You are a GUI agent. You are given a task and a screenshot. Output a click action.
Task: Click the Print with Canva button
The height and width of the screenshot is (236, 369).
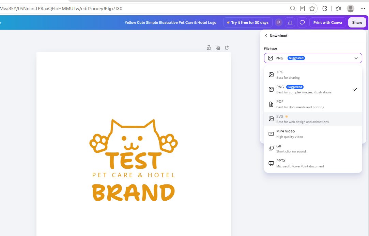coord(327,22)
